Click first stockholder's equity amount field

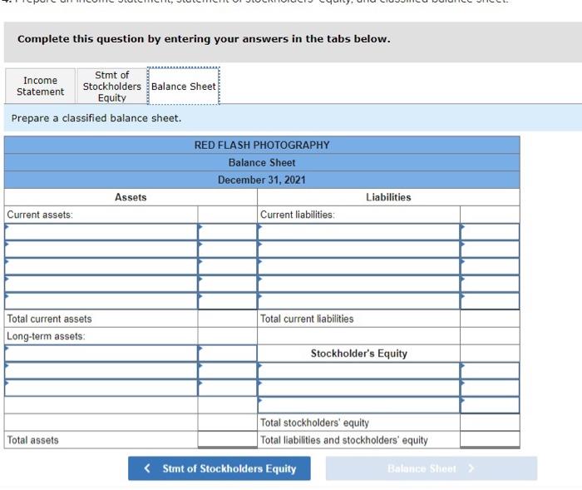490,370
